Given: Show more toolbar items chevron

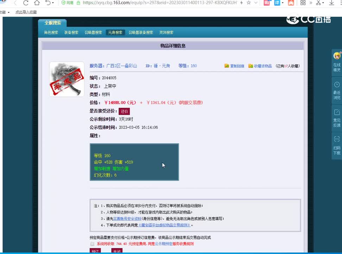Looking at the screenshot, I should tap(311, 3).
